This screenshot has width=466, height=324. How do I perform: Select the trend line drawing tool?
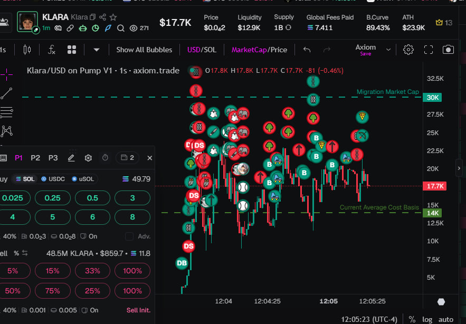(6, 93)
